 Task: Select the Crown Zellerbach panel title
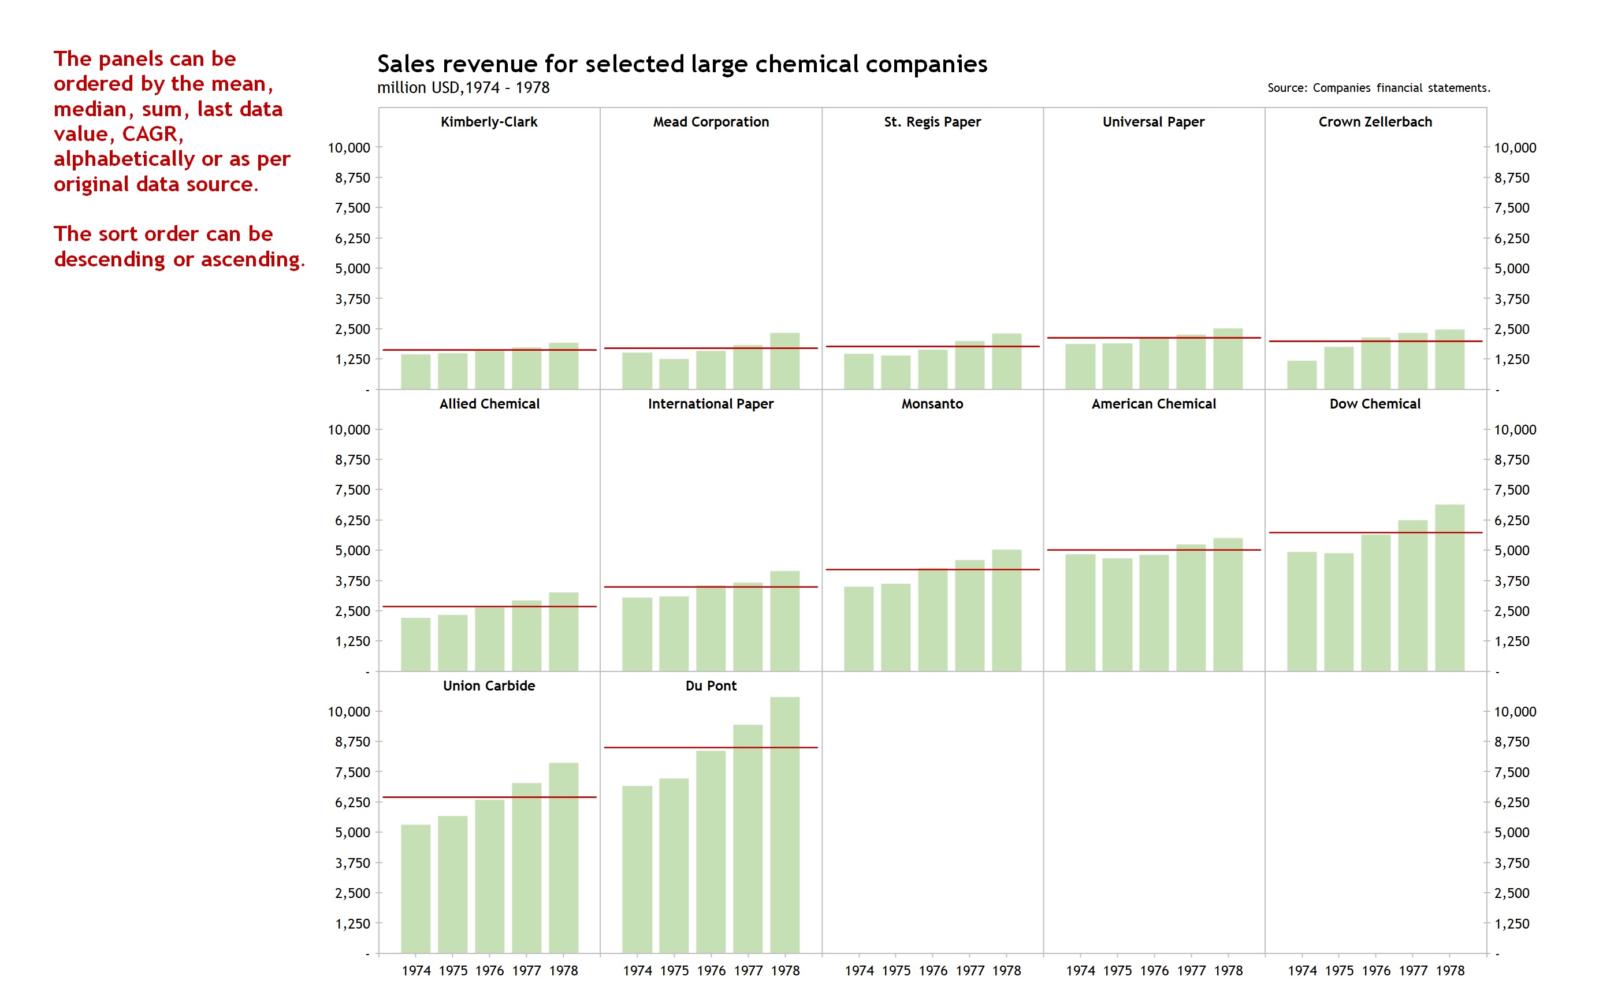pos(1375,122)
